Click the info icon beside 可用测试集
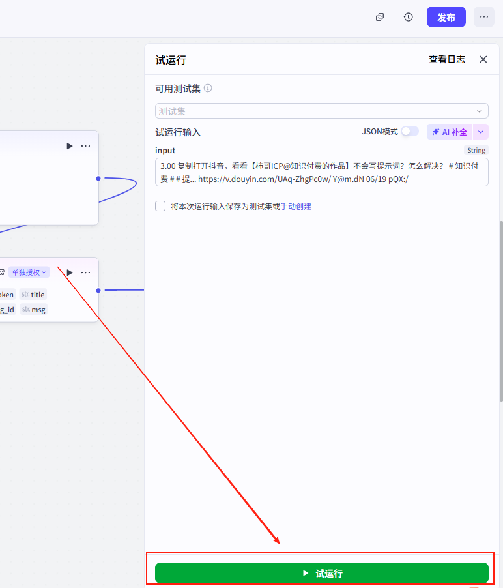 point(208,89)
